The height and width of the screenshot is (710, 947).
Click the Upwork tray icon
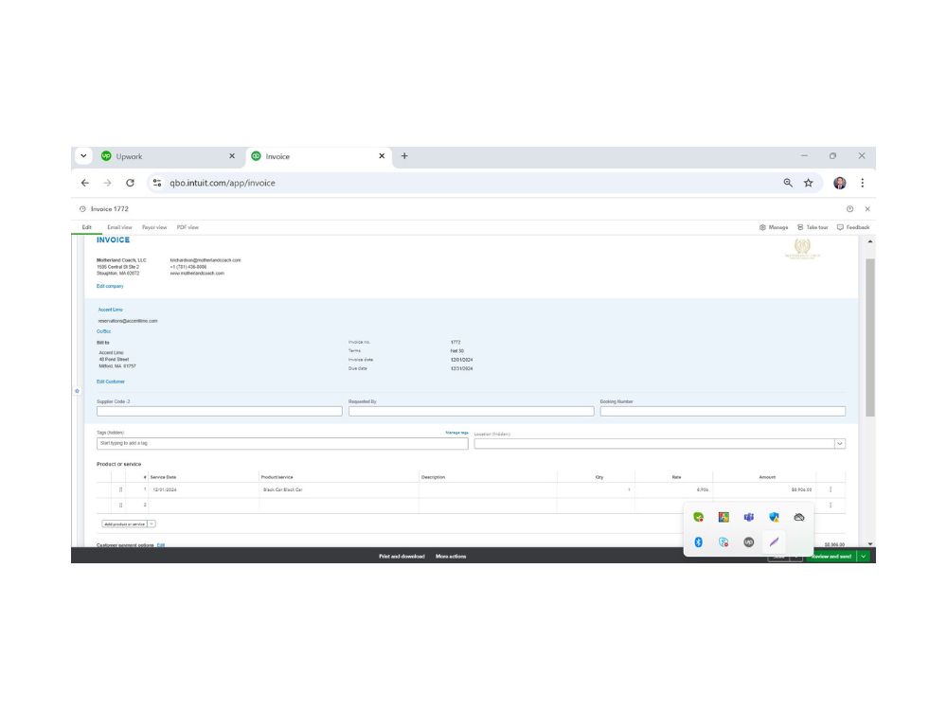pos(749,542)
